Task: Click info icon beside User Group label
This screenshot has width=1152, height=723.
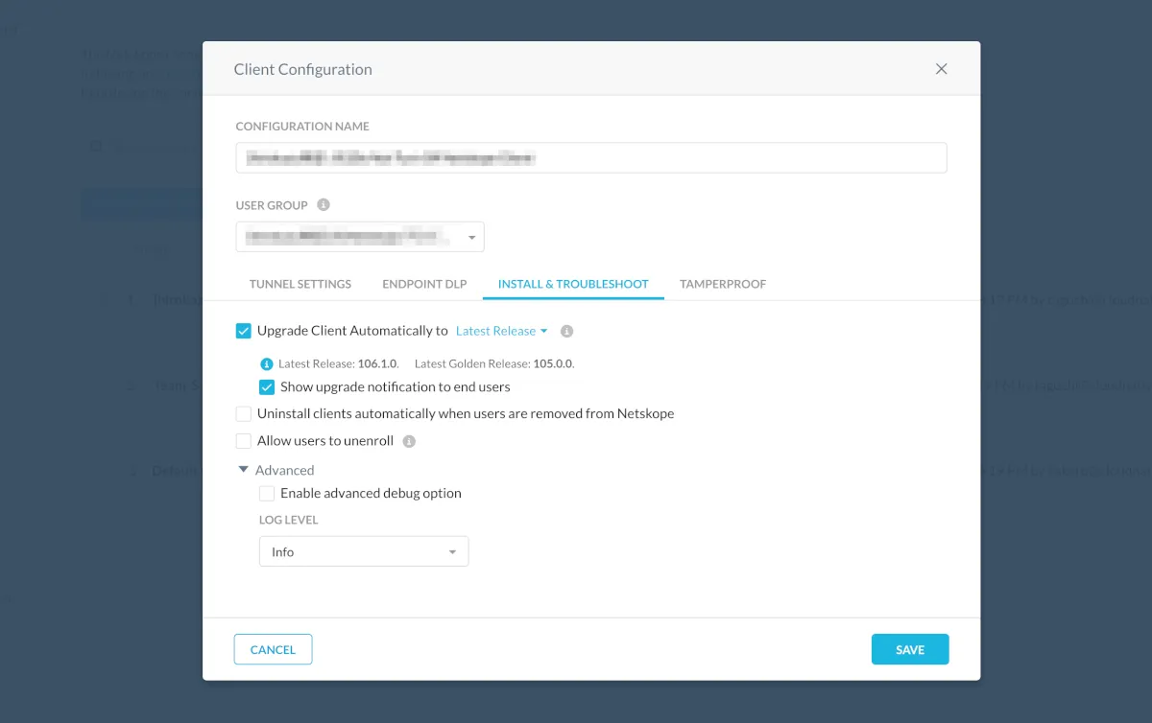Action: point(324,205)
